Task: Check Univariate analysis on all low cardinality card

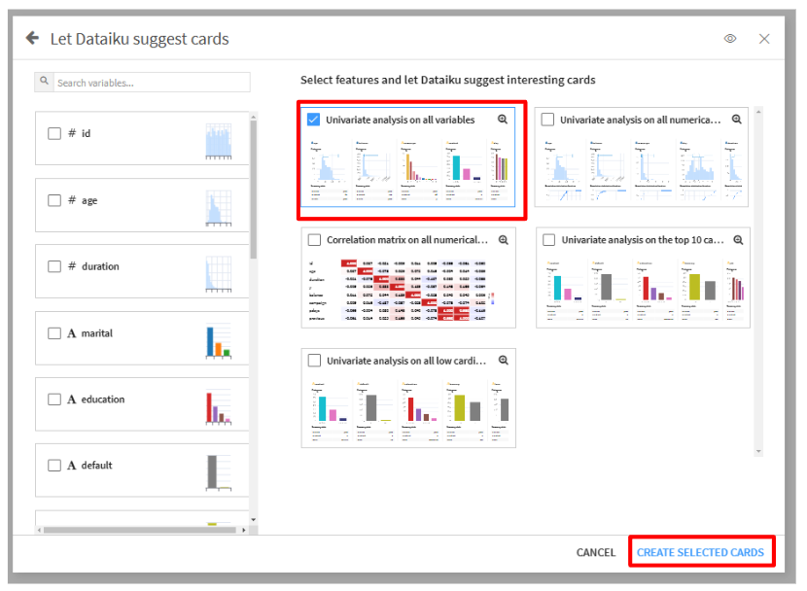Action: click(314, 360)
